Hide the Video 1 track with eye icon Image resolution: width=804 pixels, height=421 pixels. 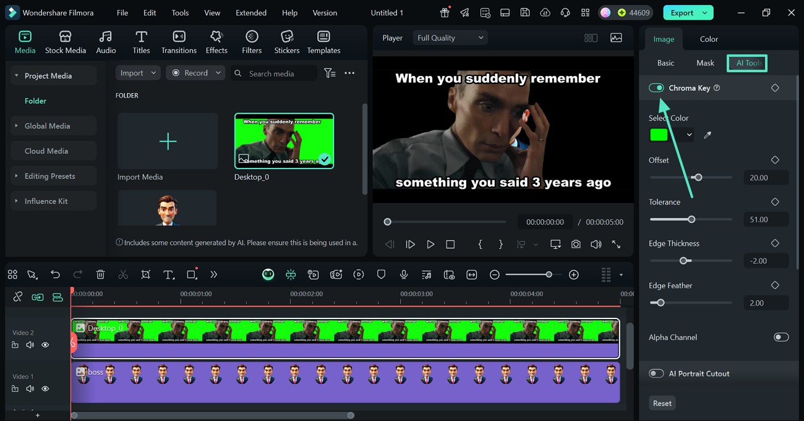pyautogui.click(x=45, y=389)
